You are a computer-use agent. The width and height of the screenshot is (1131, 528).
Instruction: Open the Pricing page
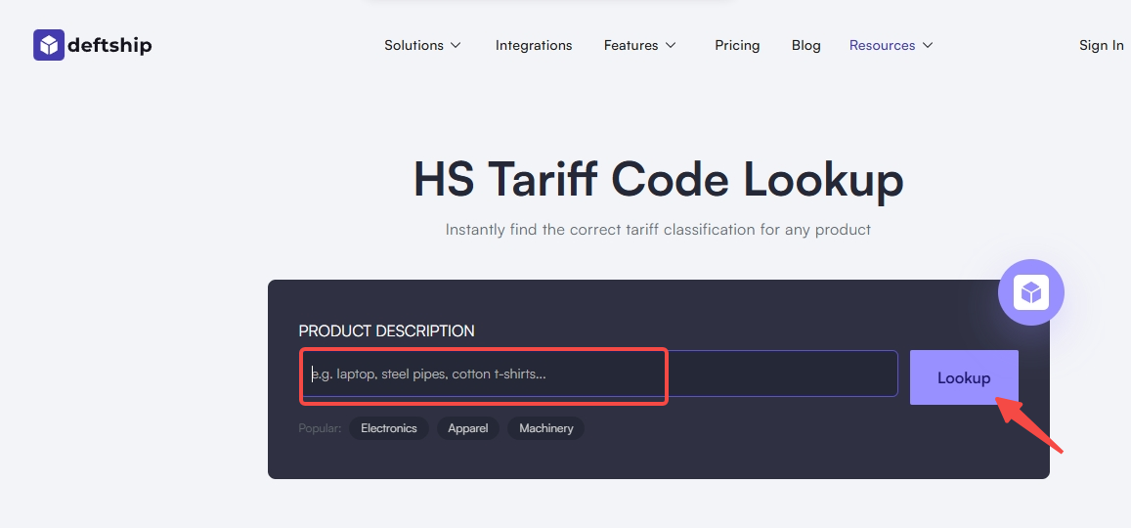click(x=737, y=45)
